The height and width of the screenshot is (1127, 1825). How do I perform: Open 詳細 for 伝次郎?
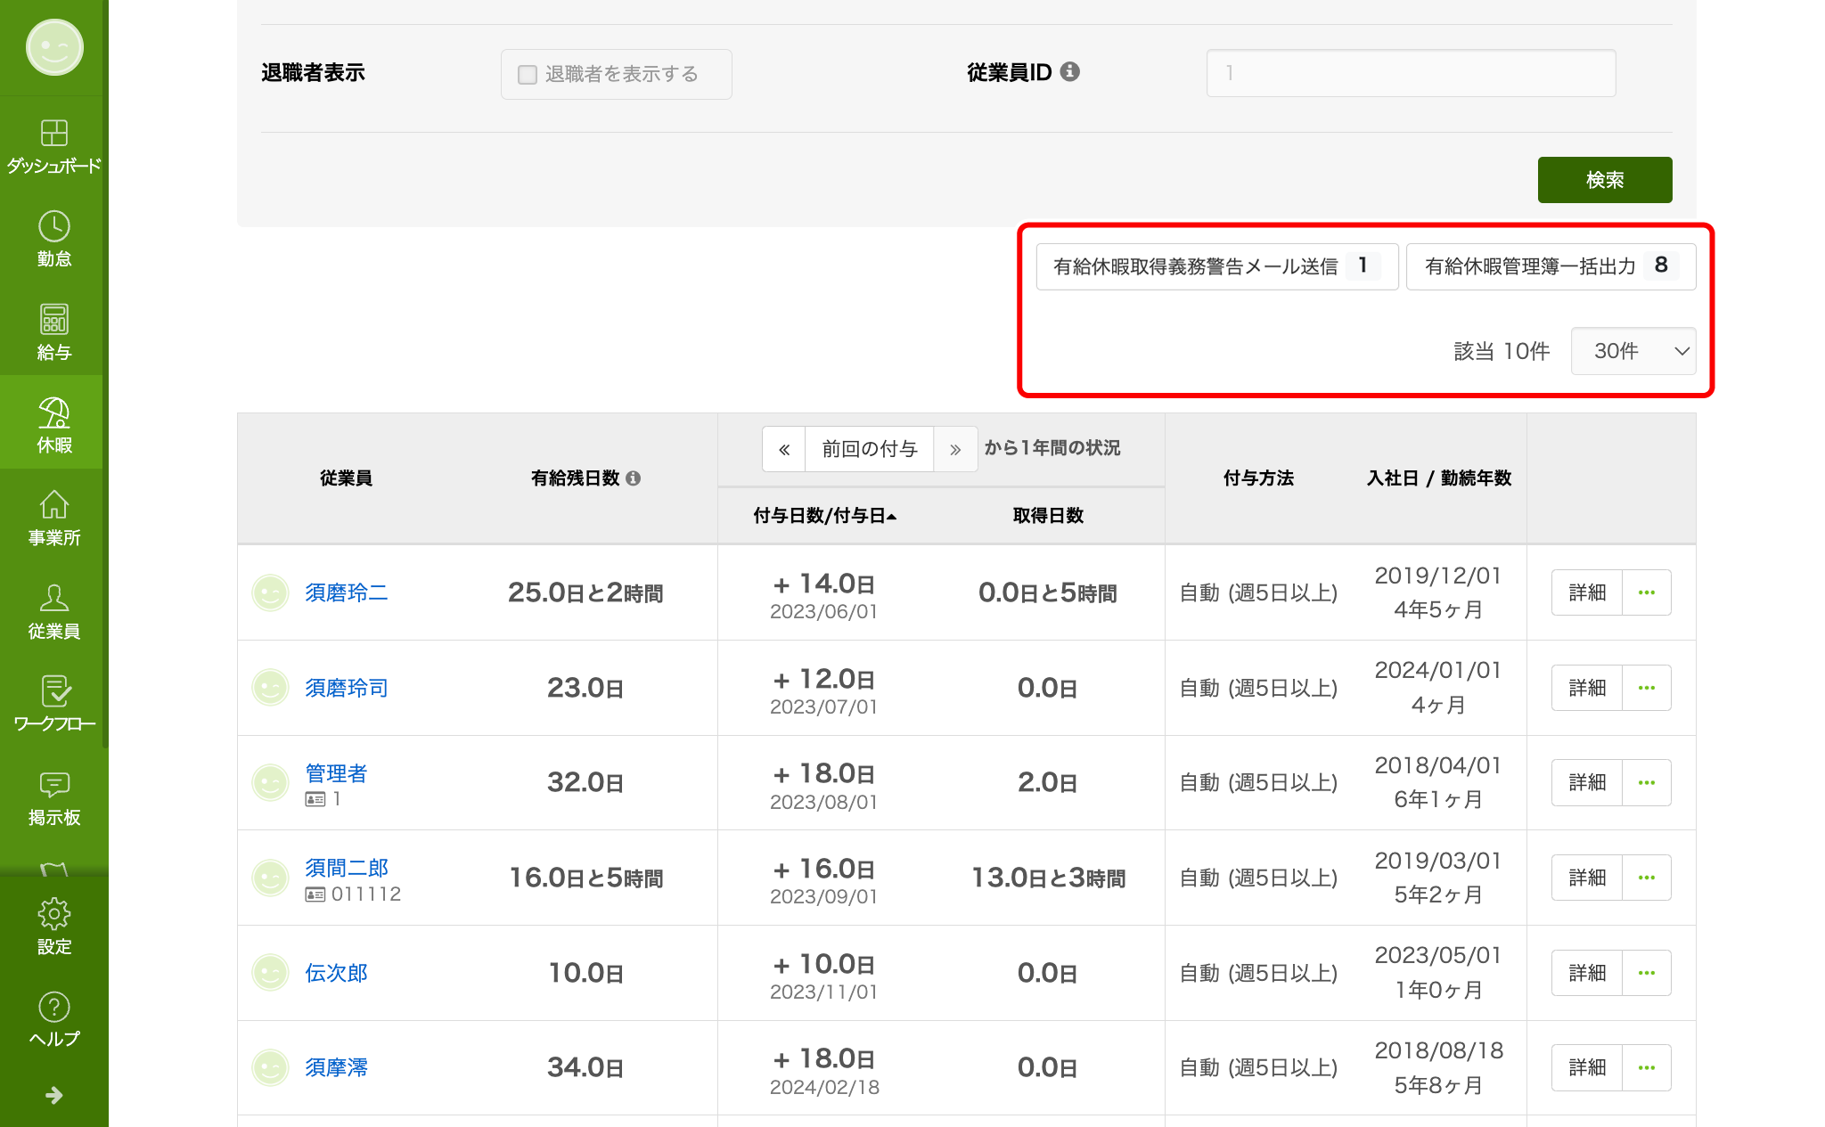(1587, 973)
